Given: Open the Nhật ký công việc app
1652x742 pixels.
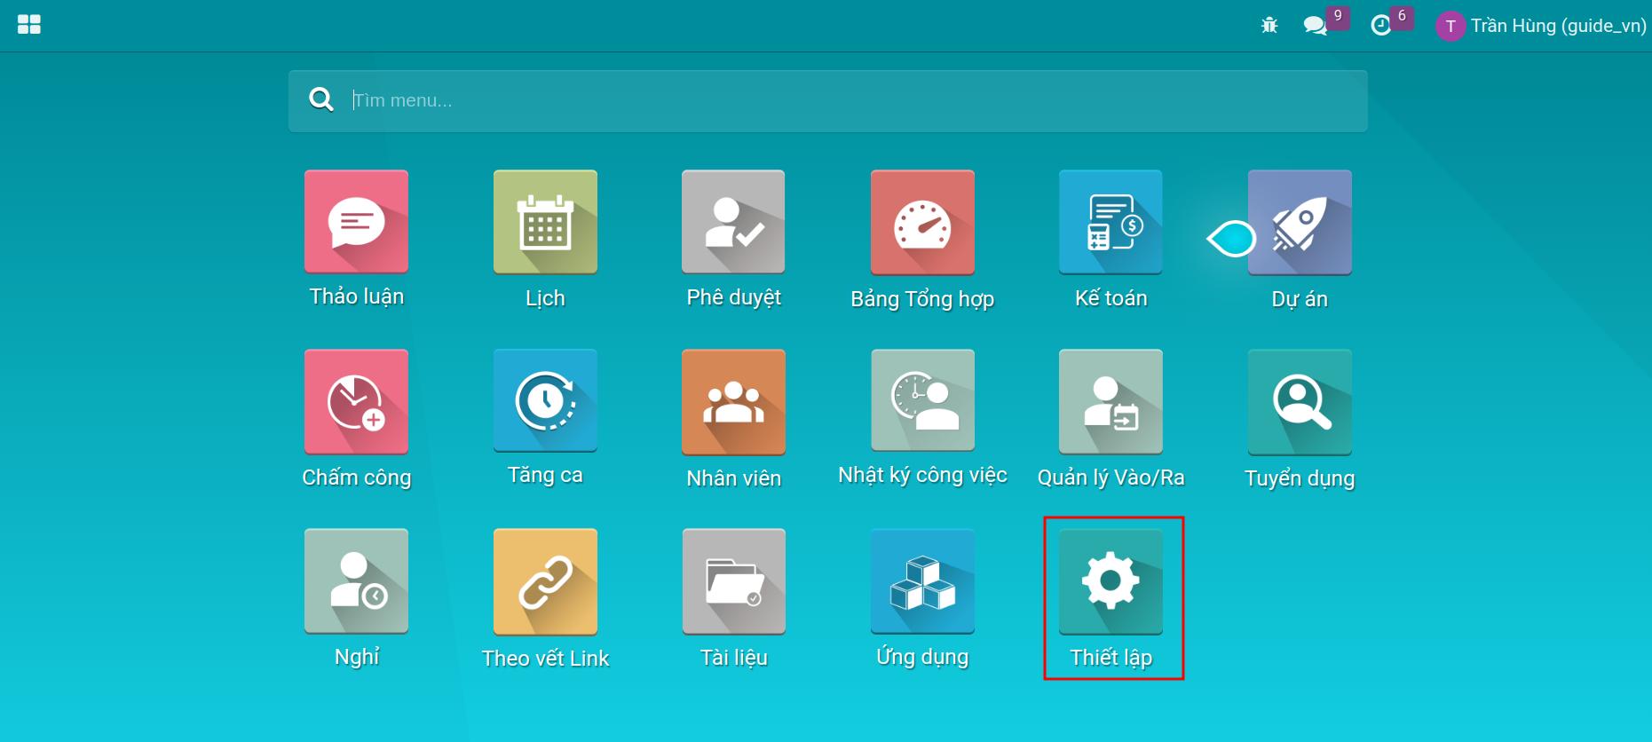Looking at the screenshot, I should coord(922,401).
